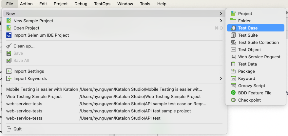The image size is (288, 136).
Task: Click the New Project icon in submenu
Action: [233, 13]
